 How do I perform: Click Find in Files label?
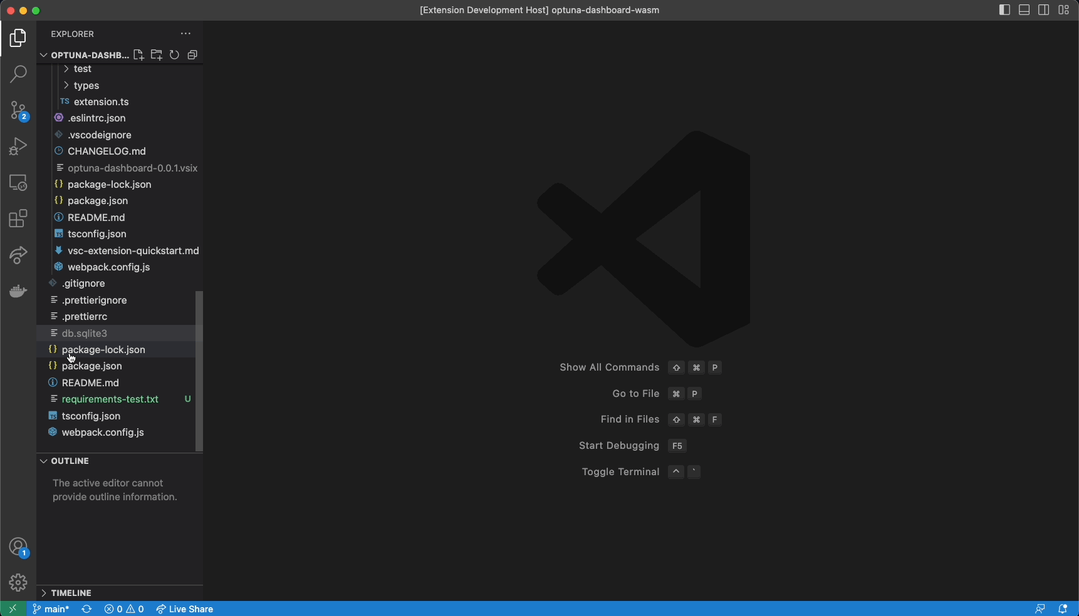point(630,419)
